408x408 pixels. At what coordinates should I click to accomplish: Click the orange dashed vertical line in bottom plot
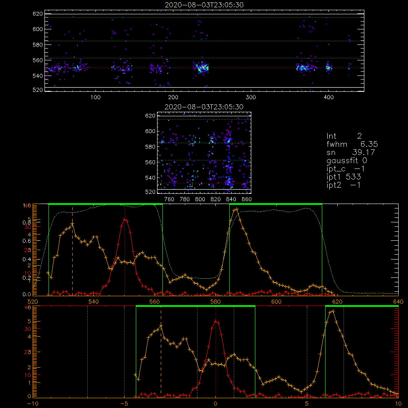tap(161, 352)
